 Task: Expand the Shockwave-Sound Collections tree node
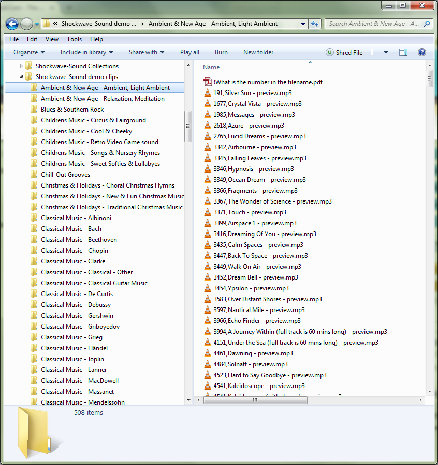click(x=22, y=66)
